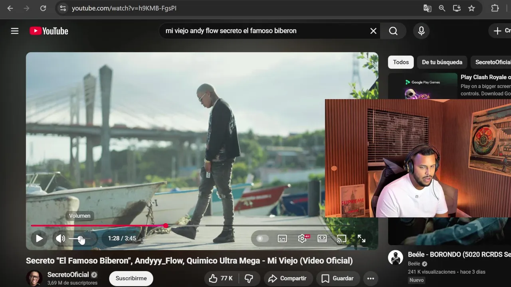Play the paused video

coord(39,238)
